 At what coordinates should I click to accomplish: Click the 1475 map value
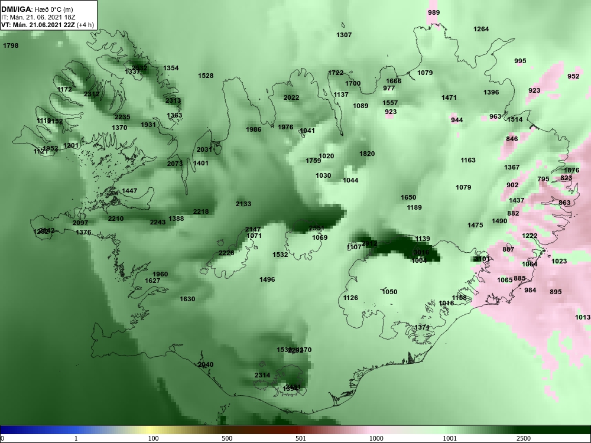(475, 225)
